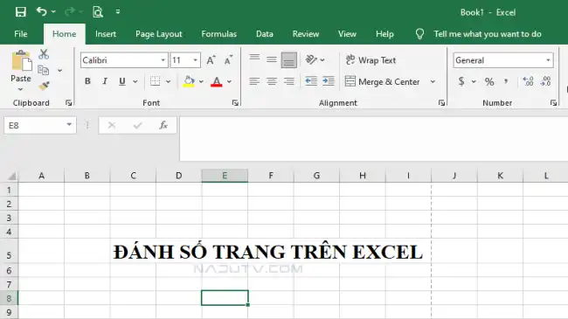Apply Comma Style format
Viewport: 568px width, 319px height.
pyautogui.click(x=506, y=81)
